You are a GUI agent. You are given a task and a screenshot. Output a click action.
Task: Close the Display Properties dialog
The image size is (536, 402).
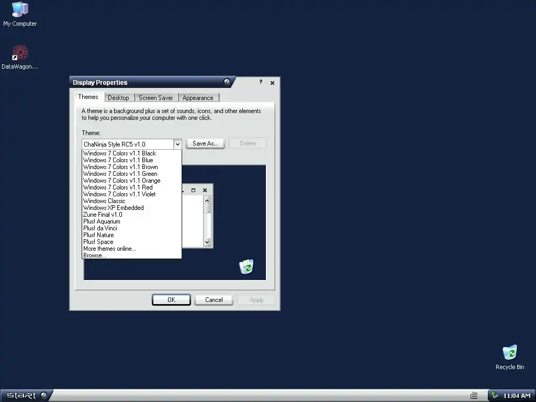pos(272,83)
